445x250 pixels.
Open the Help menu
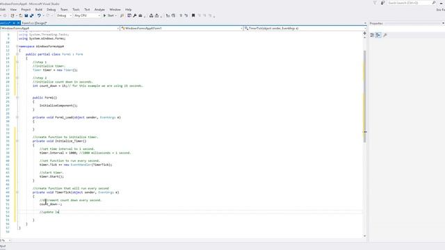click(128, 10)
